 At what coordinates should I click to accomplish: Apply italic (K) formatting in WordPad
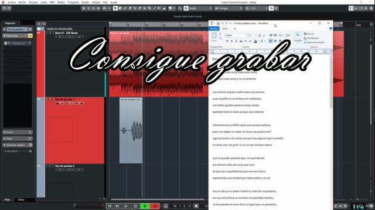231,41
